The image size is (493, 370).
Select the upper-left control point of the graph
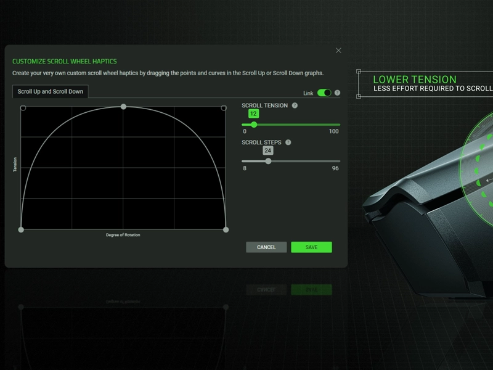point(23,108)
